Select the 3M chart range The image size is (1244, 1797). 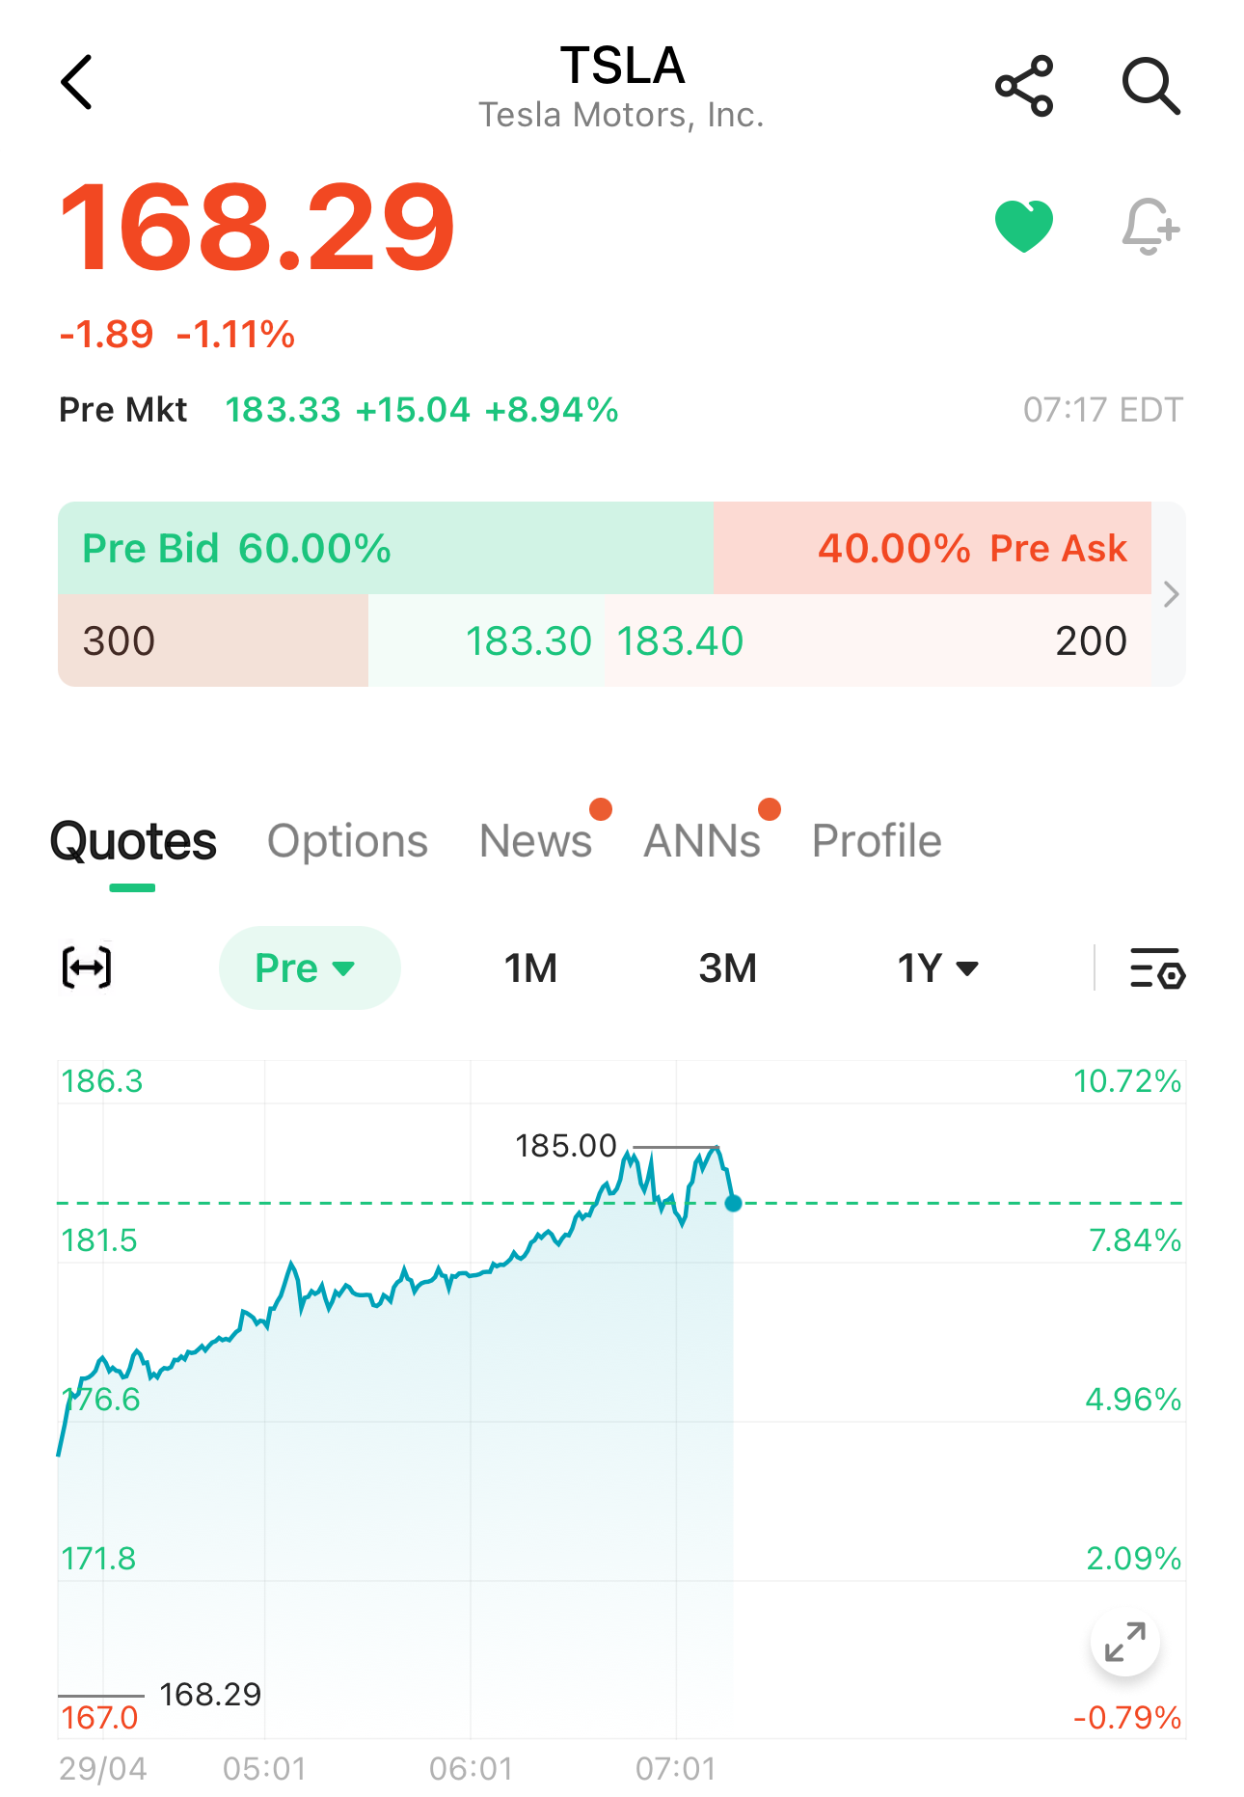click(727, 968)
